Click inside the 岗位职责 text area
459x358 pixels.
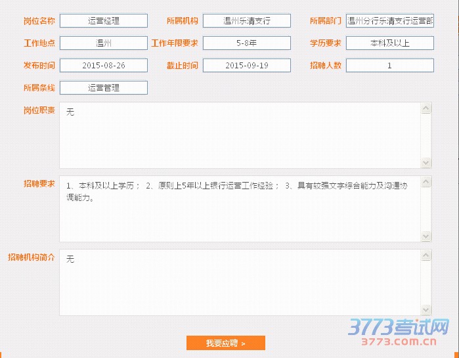tap(240, 135)
